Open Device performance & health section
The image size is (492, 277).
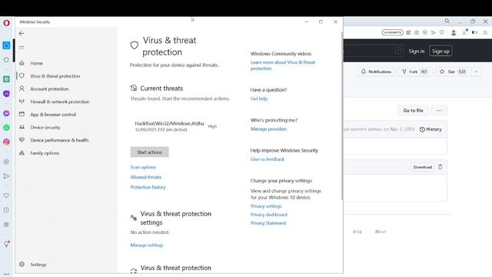click(59, 140)
